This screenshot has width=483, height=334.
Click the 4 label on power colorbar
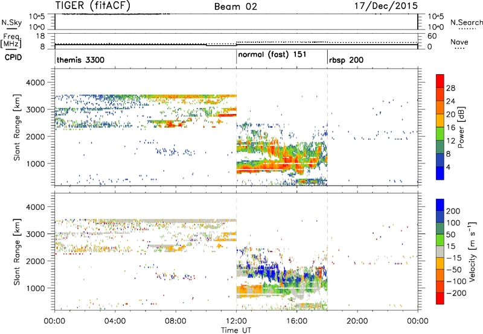point(449,167)
